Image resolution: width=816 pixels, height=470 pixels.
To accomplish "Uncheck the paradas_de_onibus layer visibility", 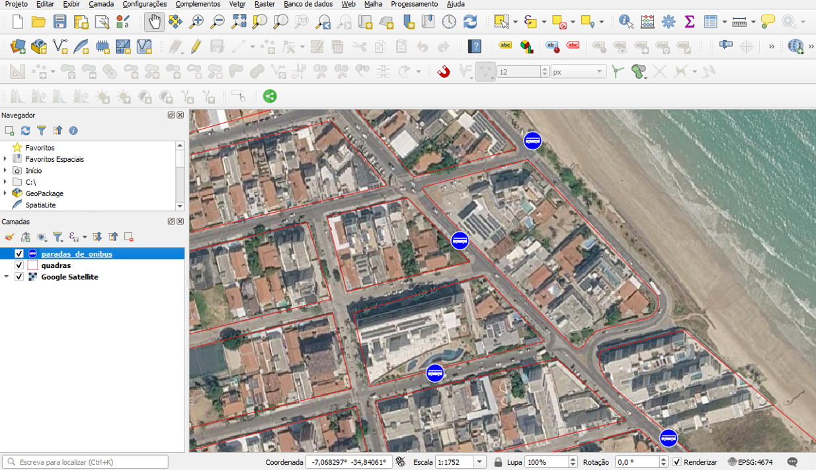I will (19, 254).
